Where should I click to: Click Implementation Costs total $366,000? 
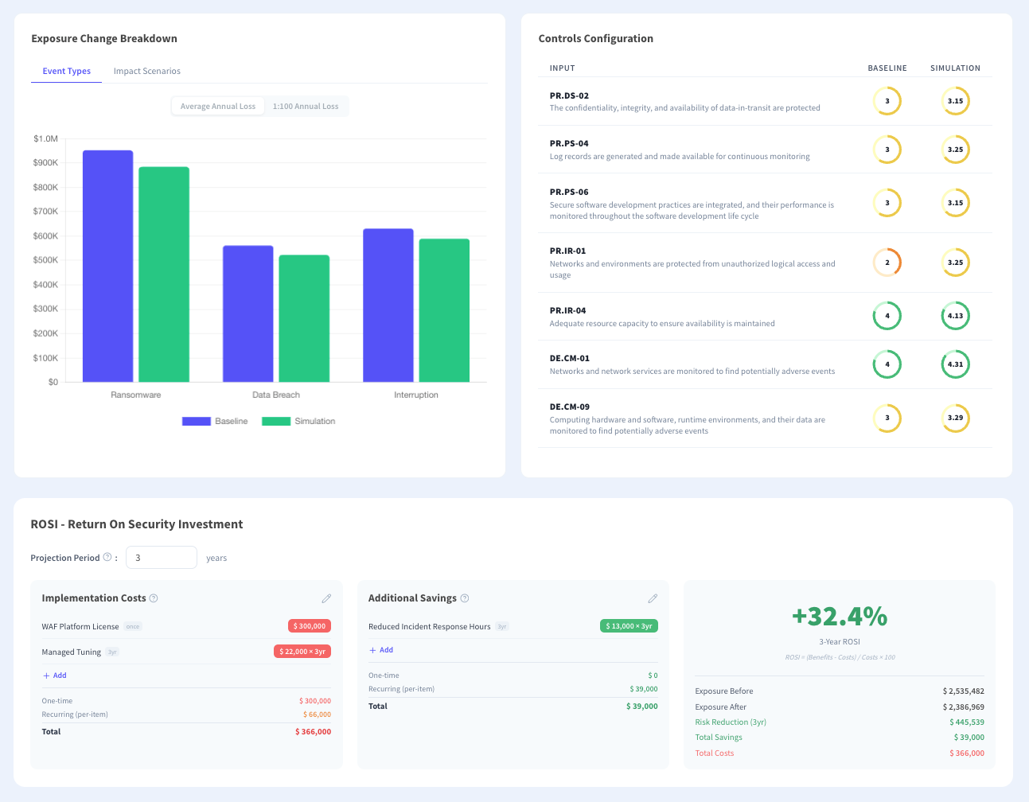(313, 732)
